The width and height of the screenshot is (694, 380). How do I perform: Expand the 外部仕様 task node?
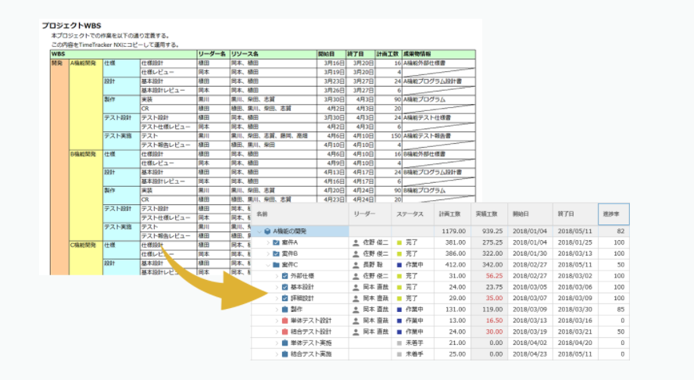click(277, 276)
